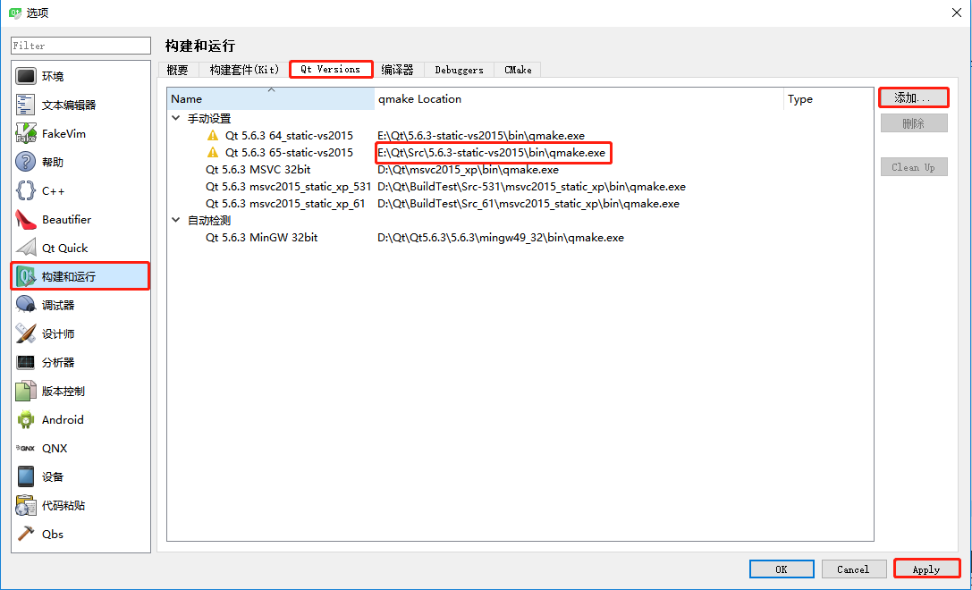Select Qt 5.6.3 64_static-vs2015 entry

[x=289, y=135]
